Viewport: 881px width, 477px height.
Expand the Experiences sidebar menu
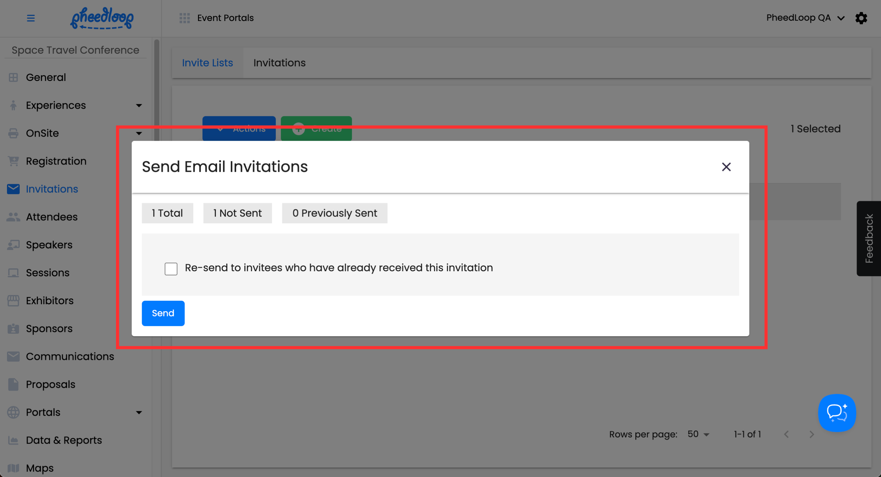click(139, 105)
